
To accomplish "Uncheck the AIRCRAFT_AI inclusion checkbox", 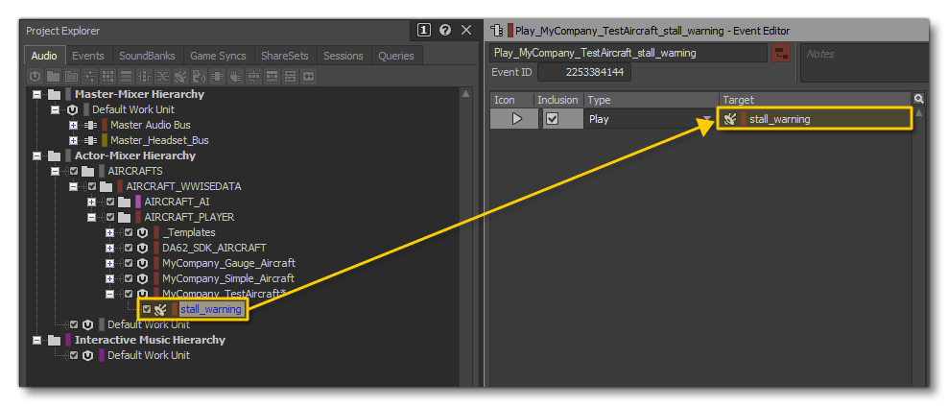I will pyautogui.click(x=110, y=202).
